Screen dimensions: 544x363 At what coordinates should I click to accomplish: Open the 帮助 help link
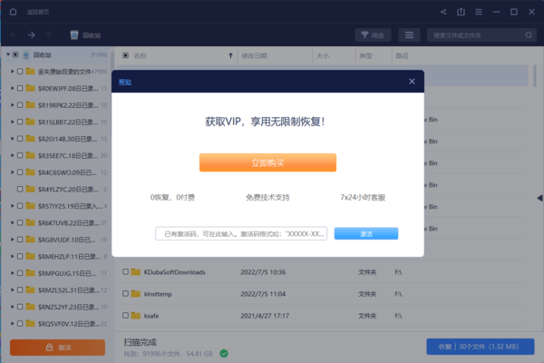click(x=125, y=82)
